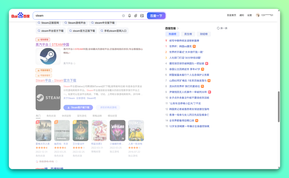Select suggestion steam官方正版下载
This screenshot has width=289, height=178.
coord(82,31)
